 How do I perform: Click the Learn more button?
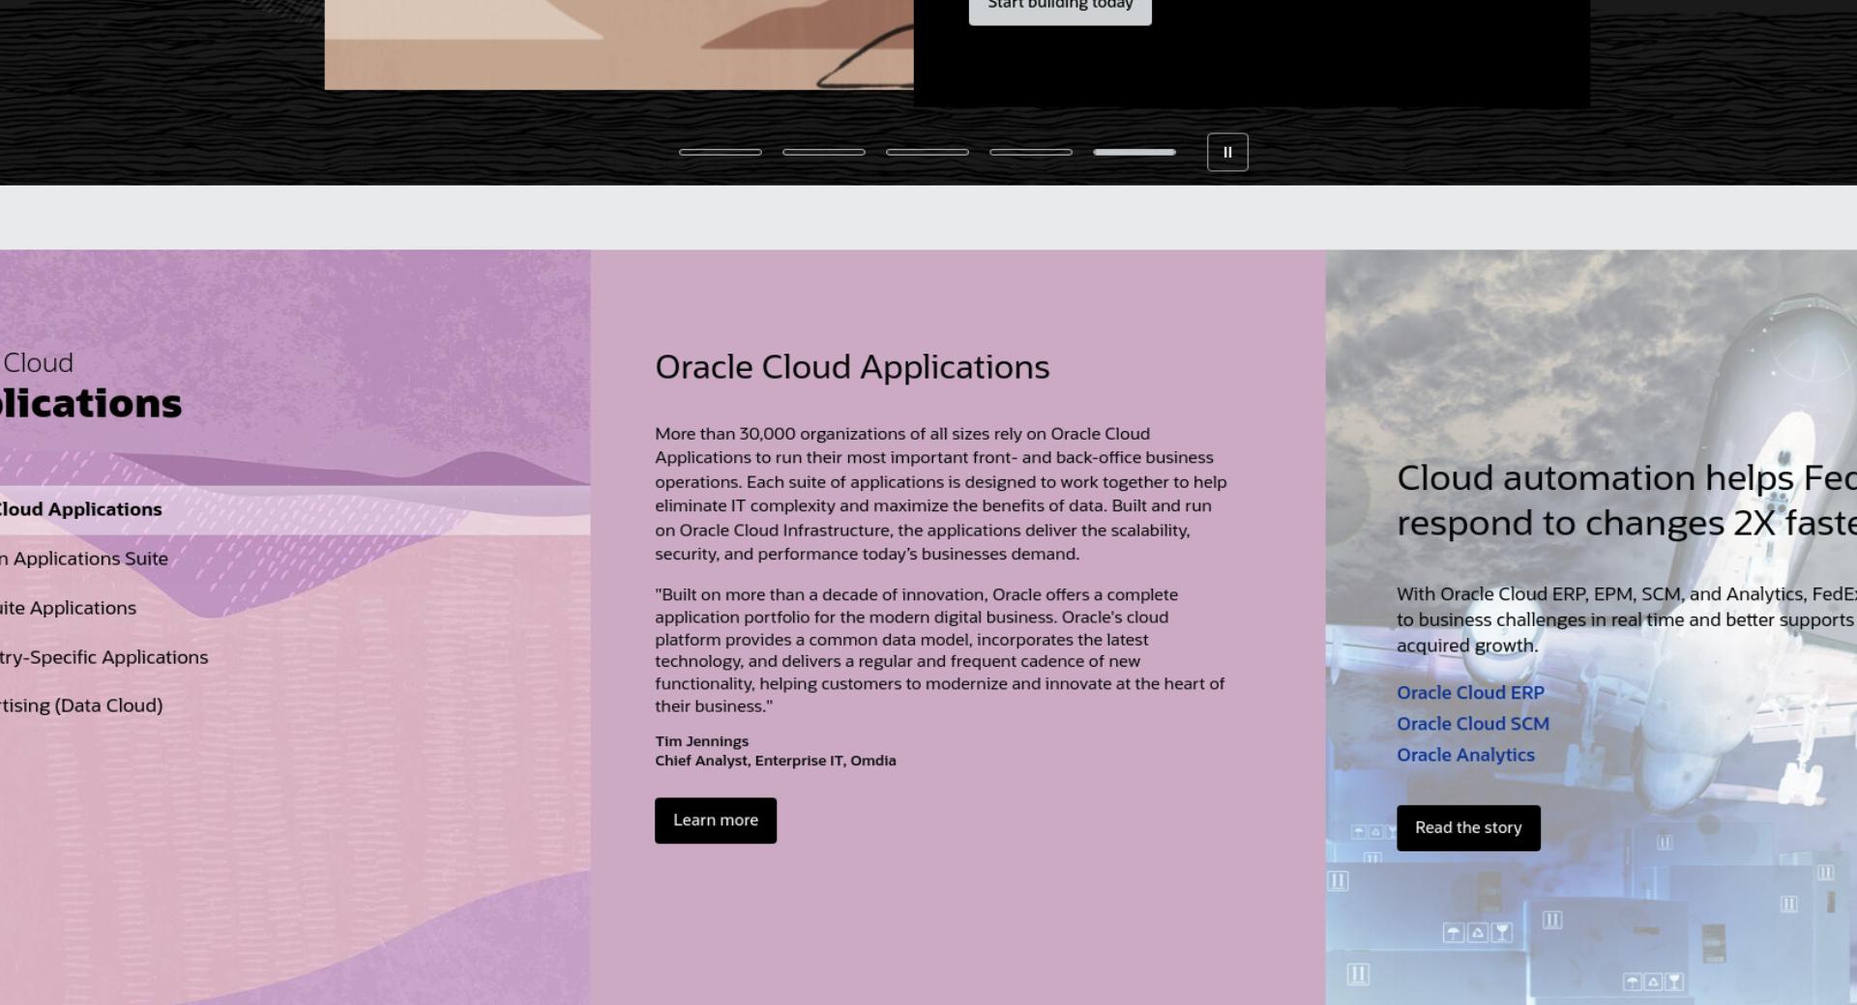716,820
